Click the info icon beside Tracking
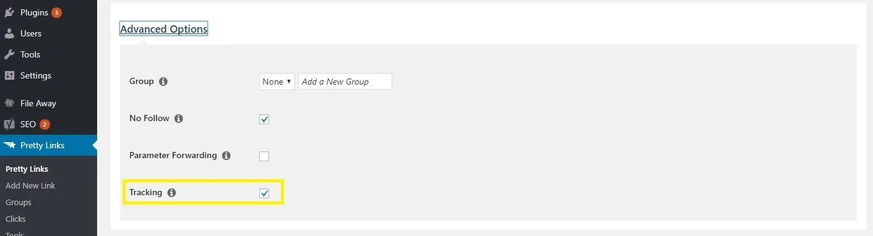 click(x=171, y=193)
